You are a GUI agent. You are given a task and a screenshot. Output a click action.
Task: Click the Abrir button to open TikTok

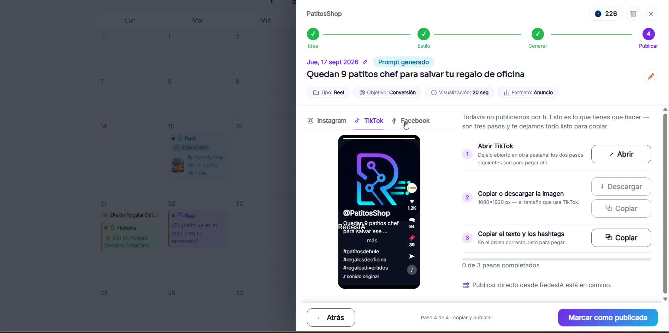[x=621, y=154]
